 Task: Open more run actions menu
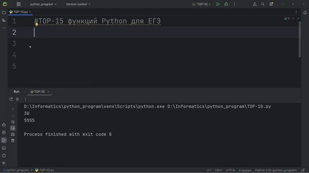pyautogui.click(x=234, y=4)
